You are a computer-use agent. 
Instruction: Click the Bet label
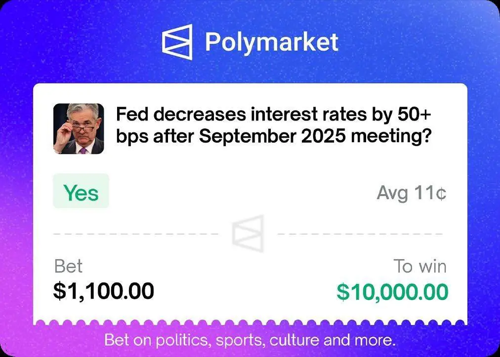pyautogui.click(x=68, y=266)
